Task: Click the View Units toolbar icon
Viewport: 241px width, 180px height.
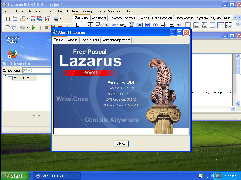Action: point(8,28)
